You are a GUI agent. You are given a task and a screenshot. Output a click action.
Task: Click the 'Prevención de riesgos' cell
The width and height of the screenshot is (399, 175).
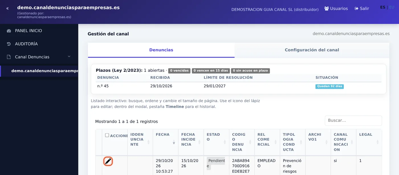pos(292,166)
